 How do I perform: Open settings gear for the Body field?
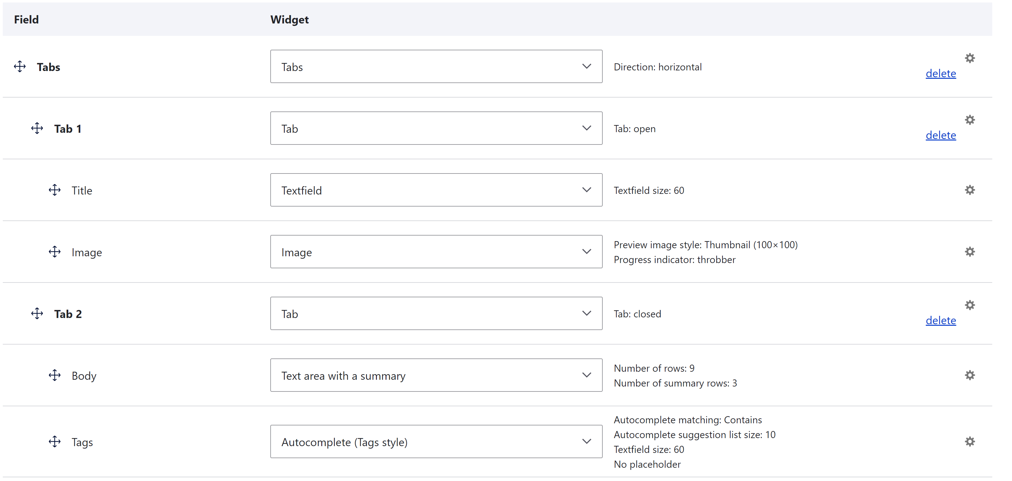point(970,375)
